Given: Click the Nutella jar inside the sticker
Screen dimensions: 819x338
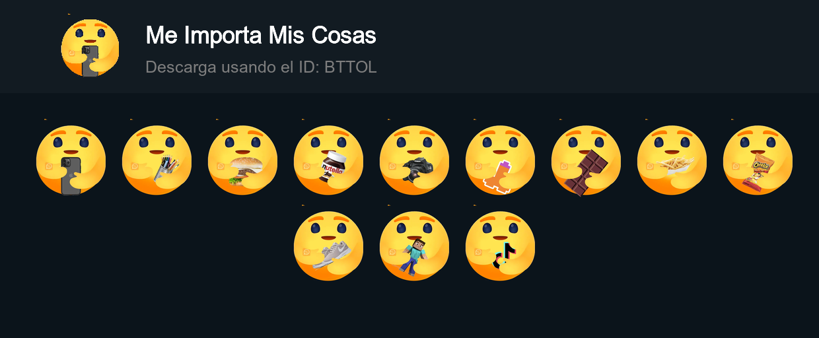Looking at the screenshot, I should click(x=333, y=167).
